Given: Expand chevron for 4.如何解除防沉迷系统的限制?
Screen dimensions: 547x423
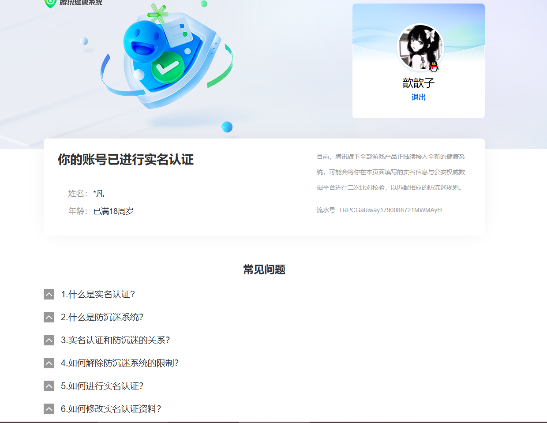Looking at the screenshot, I should 49,363.
